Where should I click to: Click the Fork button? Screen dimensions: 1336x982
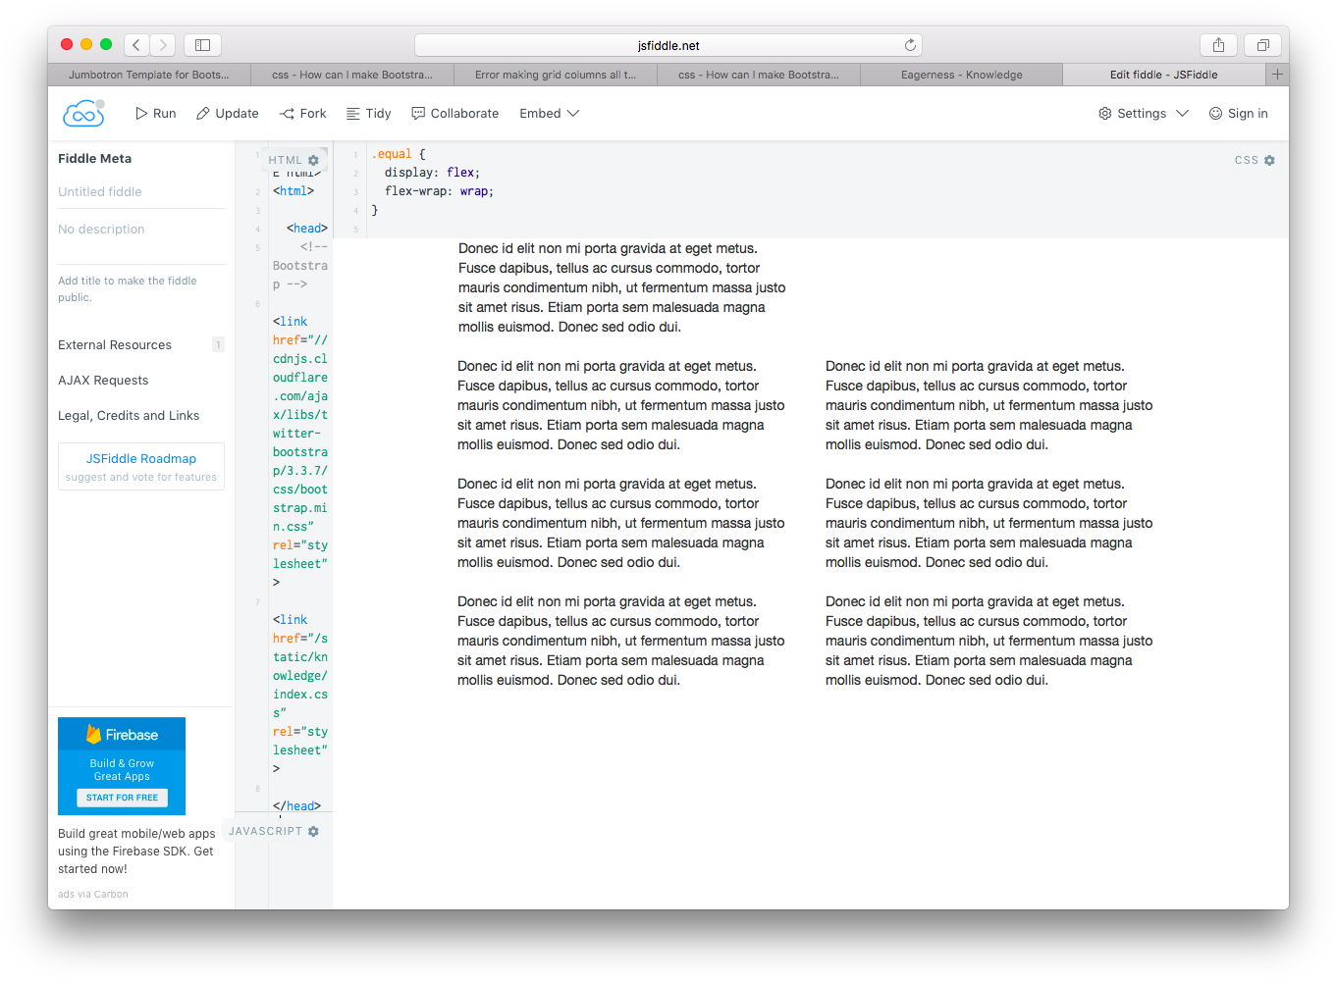[303, 114]
